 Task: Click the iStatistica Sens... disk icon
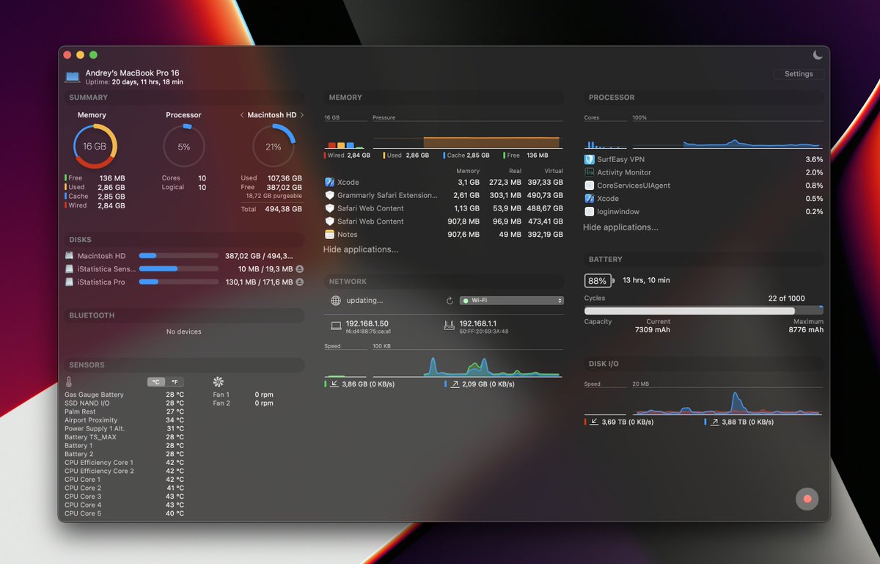coord(69,269)
